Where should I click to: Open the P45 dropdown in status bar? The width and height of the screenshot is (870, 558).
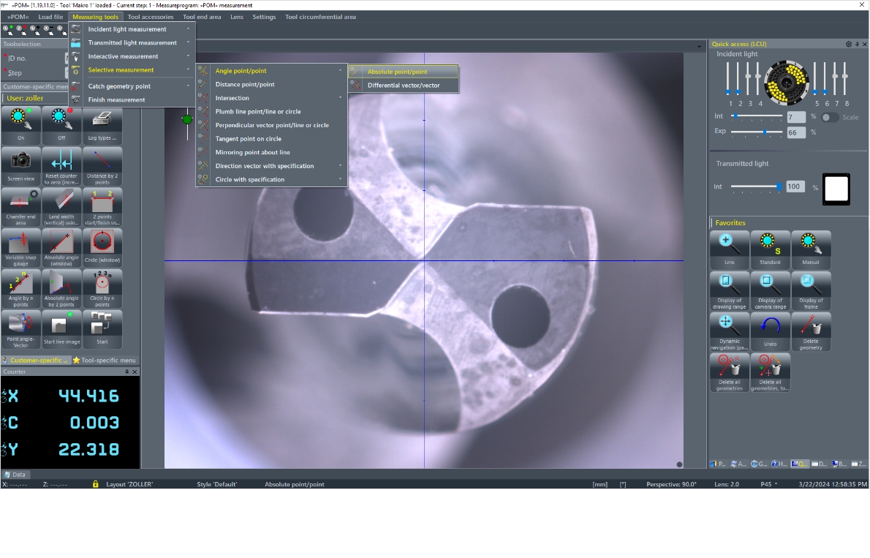tap(769, 484)
